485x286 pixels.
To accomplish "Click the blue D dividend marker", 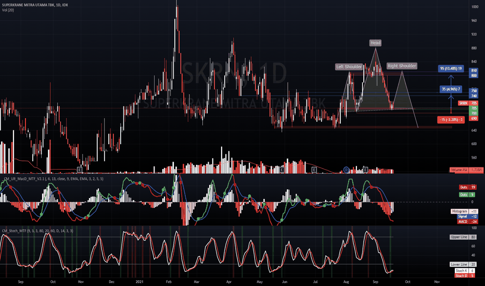I will point(346,170).
